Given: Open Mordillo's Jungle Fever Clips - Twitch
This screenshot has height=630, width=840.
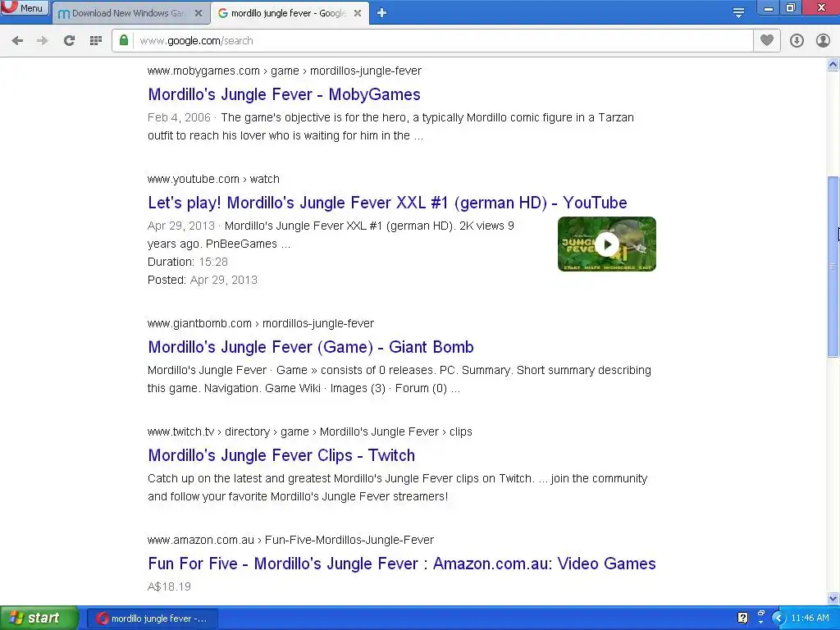Looking at the screenshot, I should click(x=281, y=455).
